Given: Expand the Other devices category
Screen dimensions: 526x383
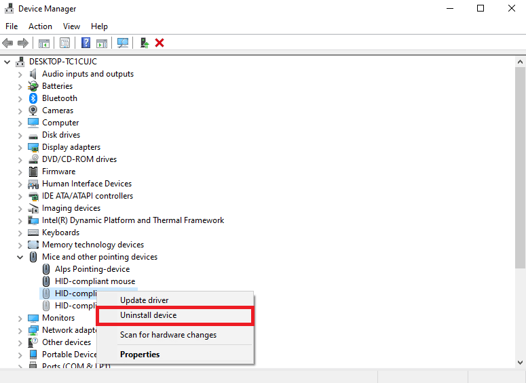Looking at the screenshot, I should [x=20, y=343].
